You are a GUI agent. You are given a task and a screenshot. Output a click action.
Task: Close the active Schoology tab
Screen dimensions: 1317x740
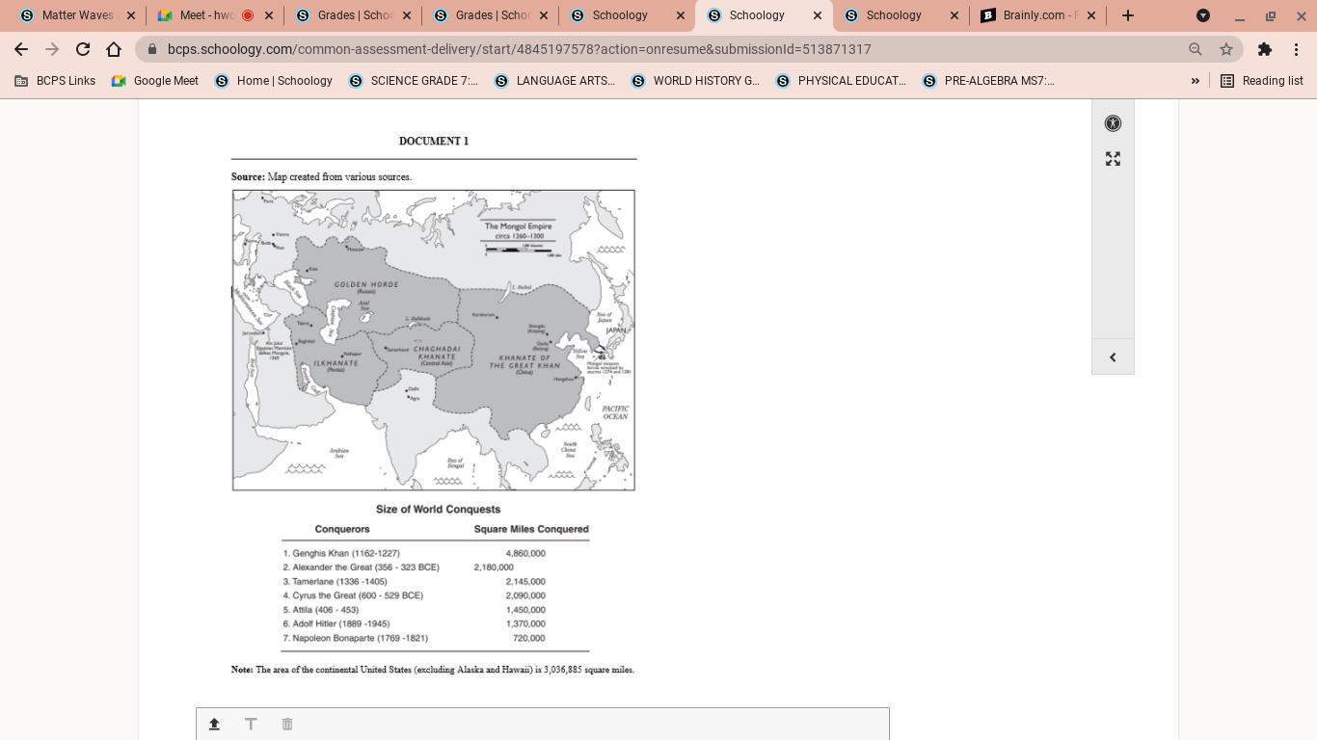coord(818,15)
